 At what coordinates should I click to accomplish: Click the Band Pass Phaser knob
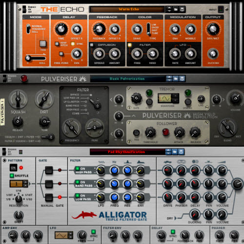pyautogui.click(x=181, y=183)
